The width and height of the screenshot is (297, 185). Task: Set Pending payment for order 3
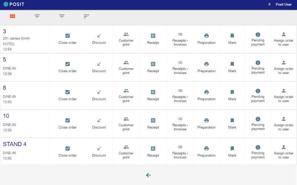pyautogui.click(x=258, y=39)
